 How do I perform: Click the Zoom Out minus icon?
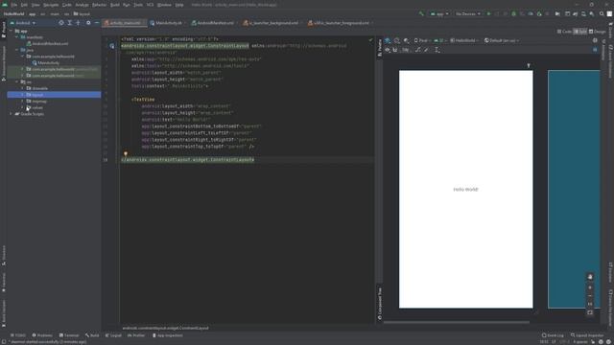(x=590, y=296)
